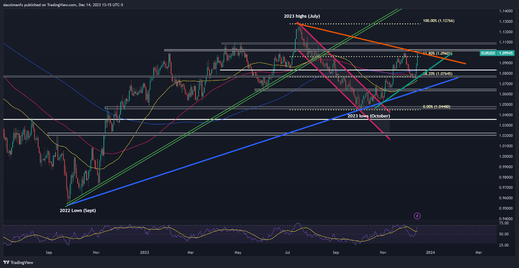Click the '2024' time axis label
Viewport: 519px width, 268px height.
430,252
